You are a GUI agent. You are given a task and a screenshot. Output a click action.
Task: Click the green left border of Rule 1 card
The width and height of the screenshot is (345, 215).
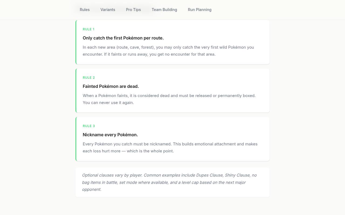tap(76, 42)
